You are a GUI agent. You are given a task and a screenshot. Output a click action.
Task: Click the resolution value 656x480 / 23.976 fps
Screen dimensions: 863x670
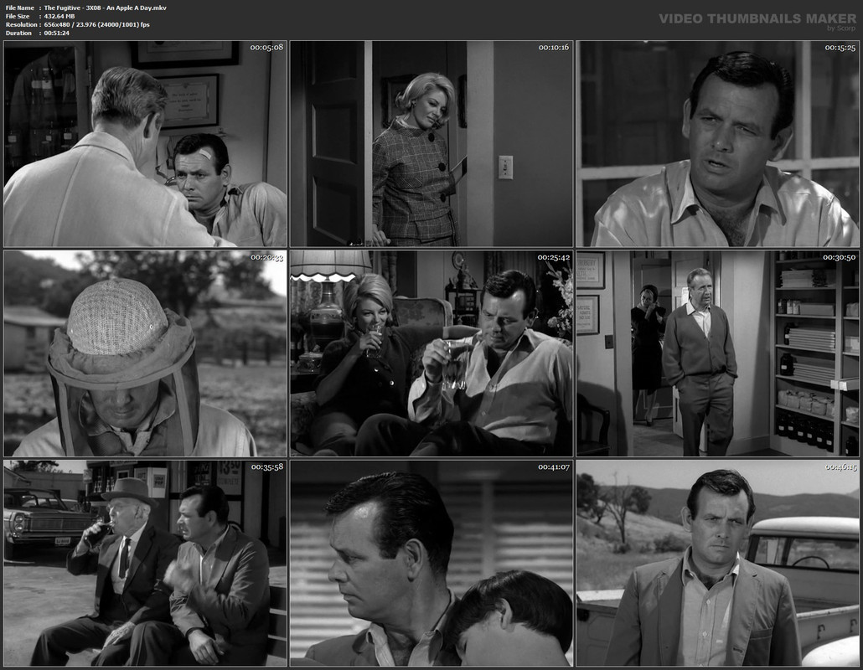97,25
